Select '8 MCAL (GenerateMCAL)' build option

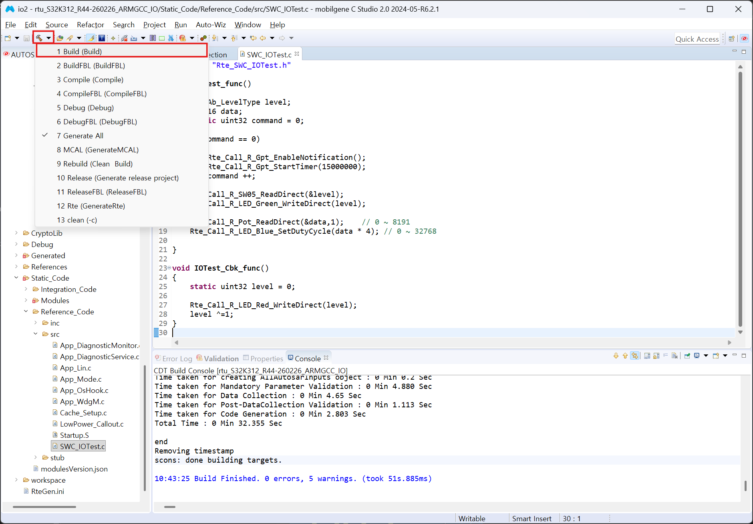tap(122, 150)
